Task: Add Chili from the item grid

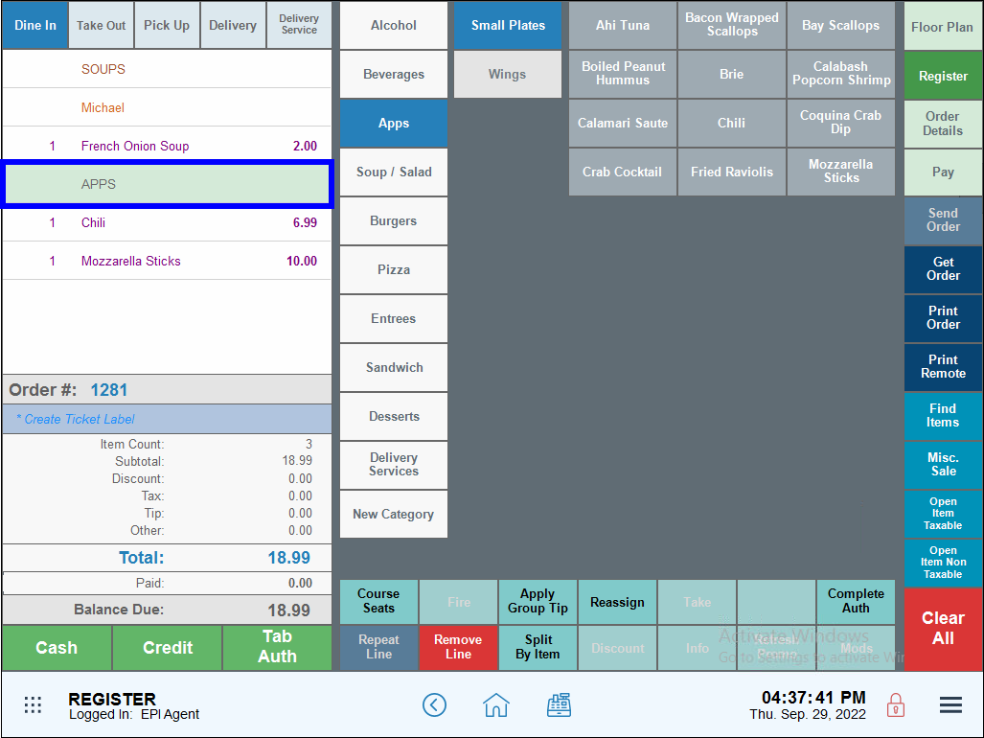Action: 732,123
